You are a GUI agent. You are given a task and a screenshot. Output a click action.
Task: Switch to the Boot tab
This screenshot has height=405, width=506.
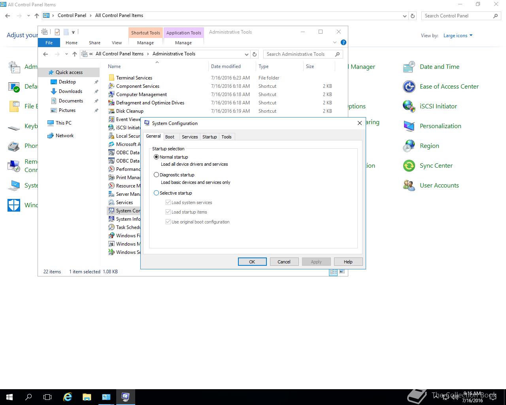coord(170,136)
